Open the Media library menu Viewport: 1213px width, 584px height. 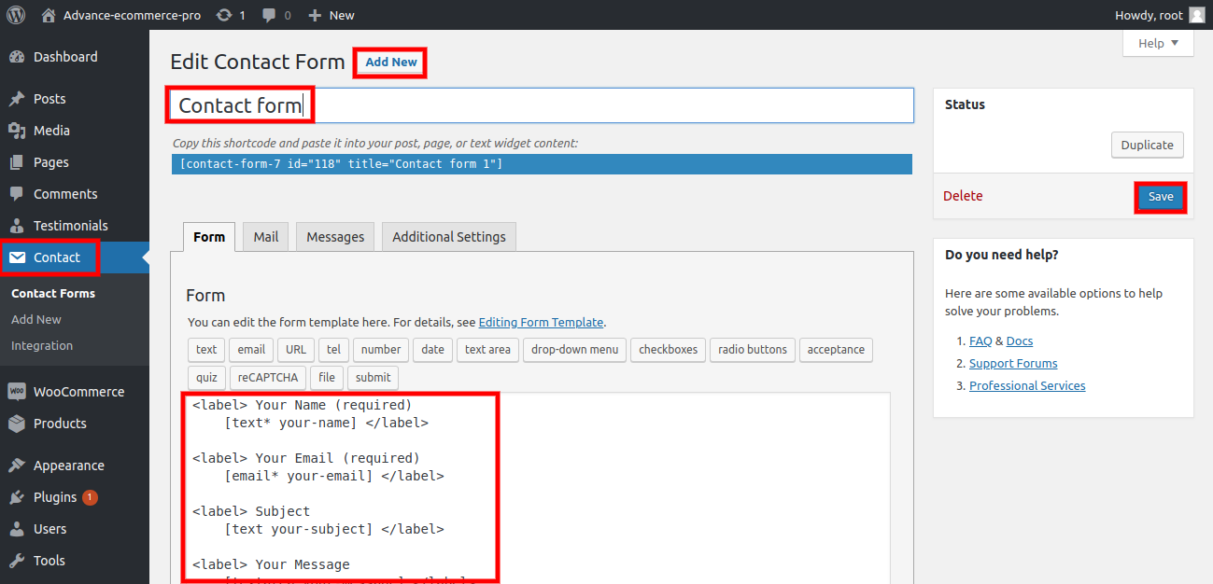[51, 131]
